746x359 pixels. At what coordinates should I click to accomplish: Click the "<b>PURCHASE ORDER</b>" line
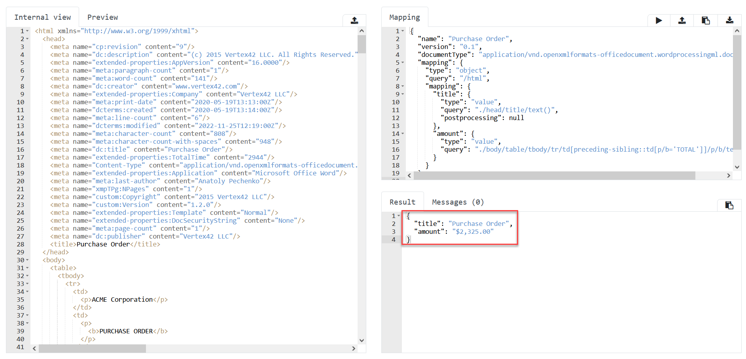pos(128,331)
